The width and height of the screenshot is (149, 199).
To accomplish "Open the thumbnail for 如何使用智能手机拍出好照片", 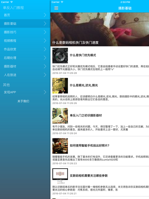I will (x=60, y=146).
